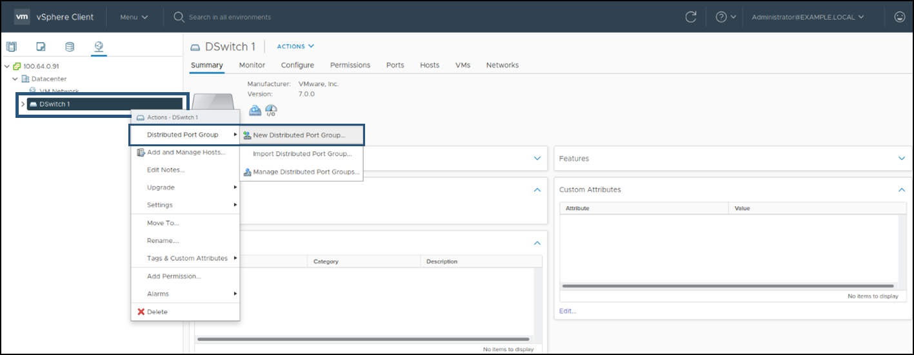The height and width of the screenshot is (355, 914).
Task: Click the smiley feedback icon
Action: tap(899, 17)
